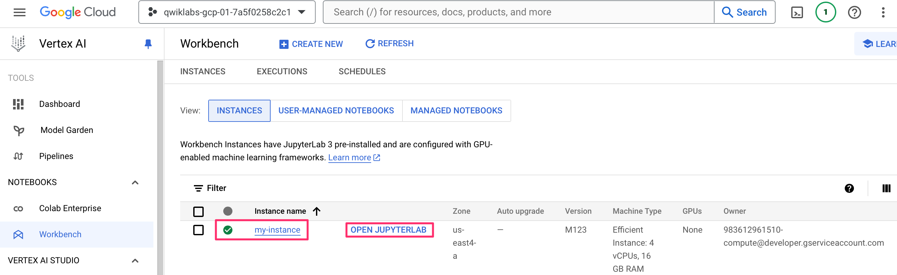
Task: Click the status column header circle
Action: [228, 211]
